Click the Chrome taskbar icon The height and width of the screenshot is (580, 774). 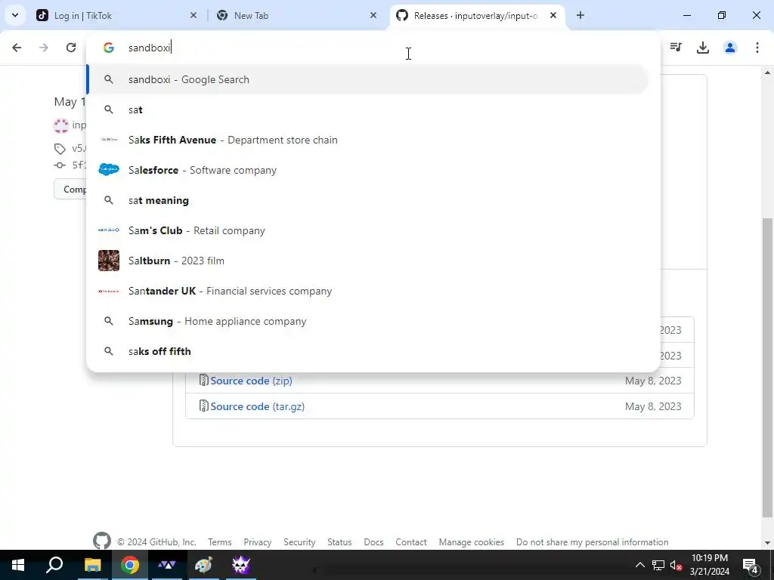click(130, 565)
